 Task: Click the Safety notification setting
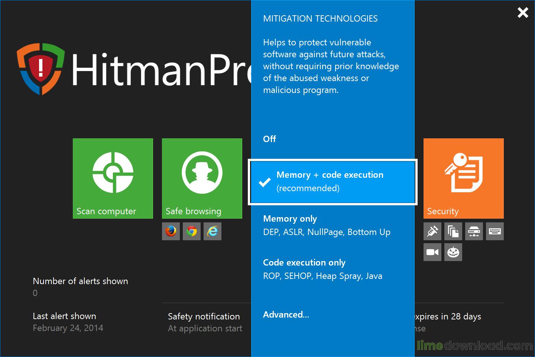(204, 316)
